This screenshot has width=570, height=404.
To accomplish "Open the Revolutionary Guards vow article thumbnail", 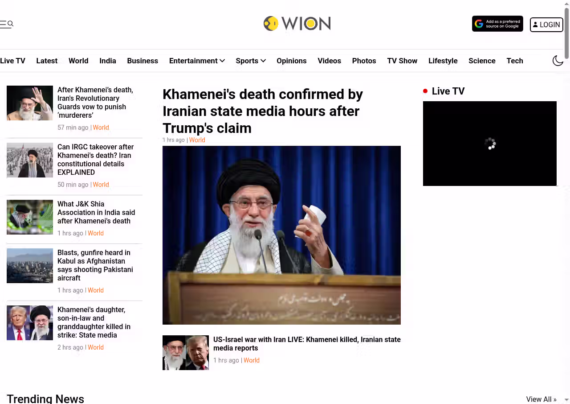I will pos(30,103).
